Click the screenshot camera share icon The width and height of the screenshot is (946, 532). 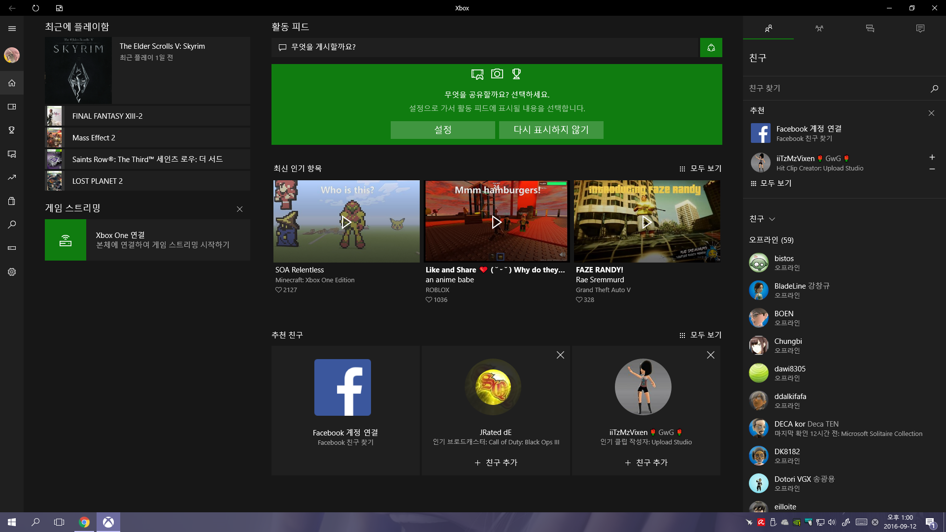point(497,74)
